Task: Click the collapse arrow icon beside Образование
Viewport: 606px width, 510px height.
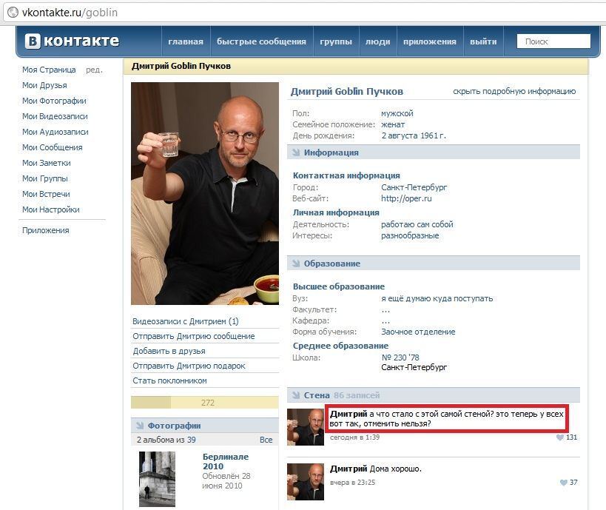Action: [296, 264]
